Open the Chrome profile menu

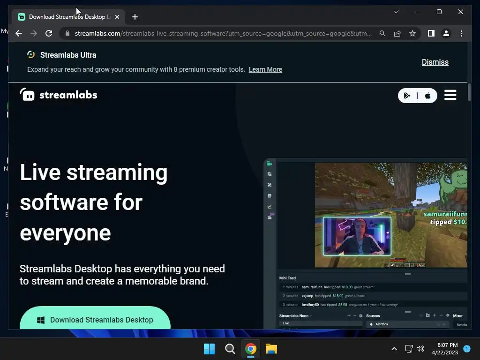446,33
